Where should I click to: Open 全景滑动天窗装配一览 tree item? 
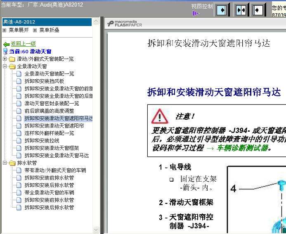coord(49,74)
